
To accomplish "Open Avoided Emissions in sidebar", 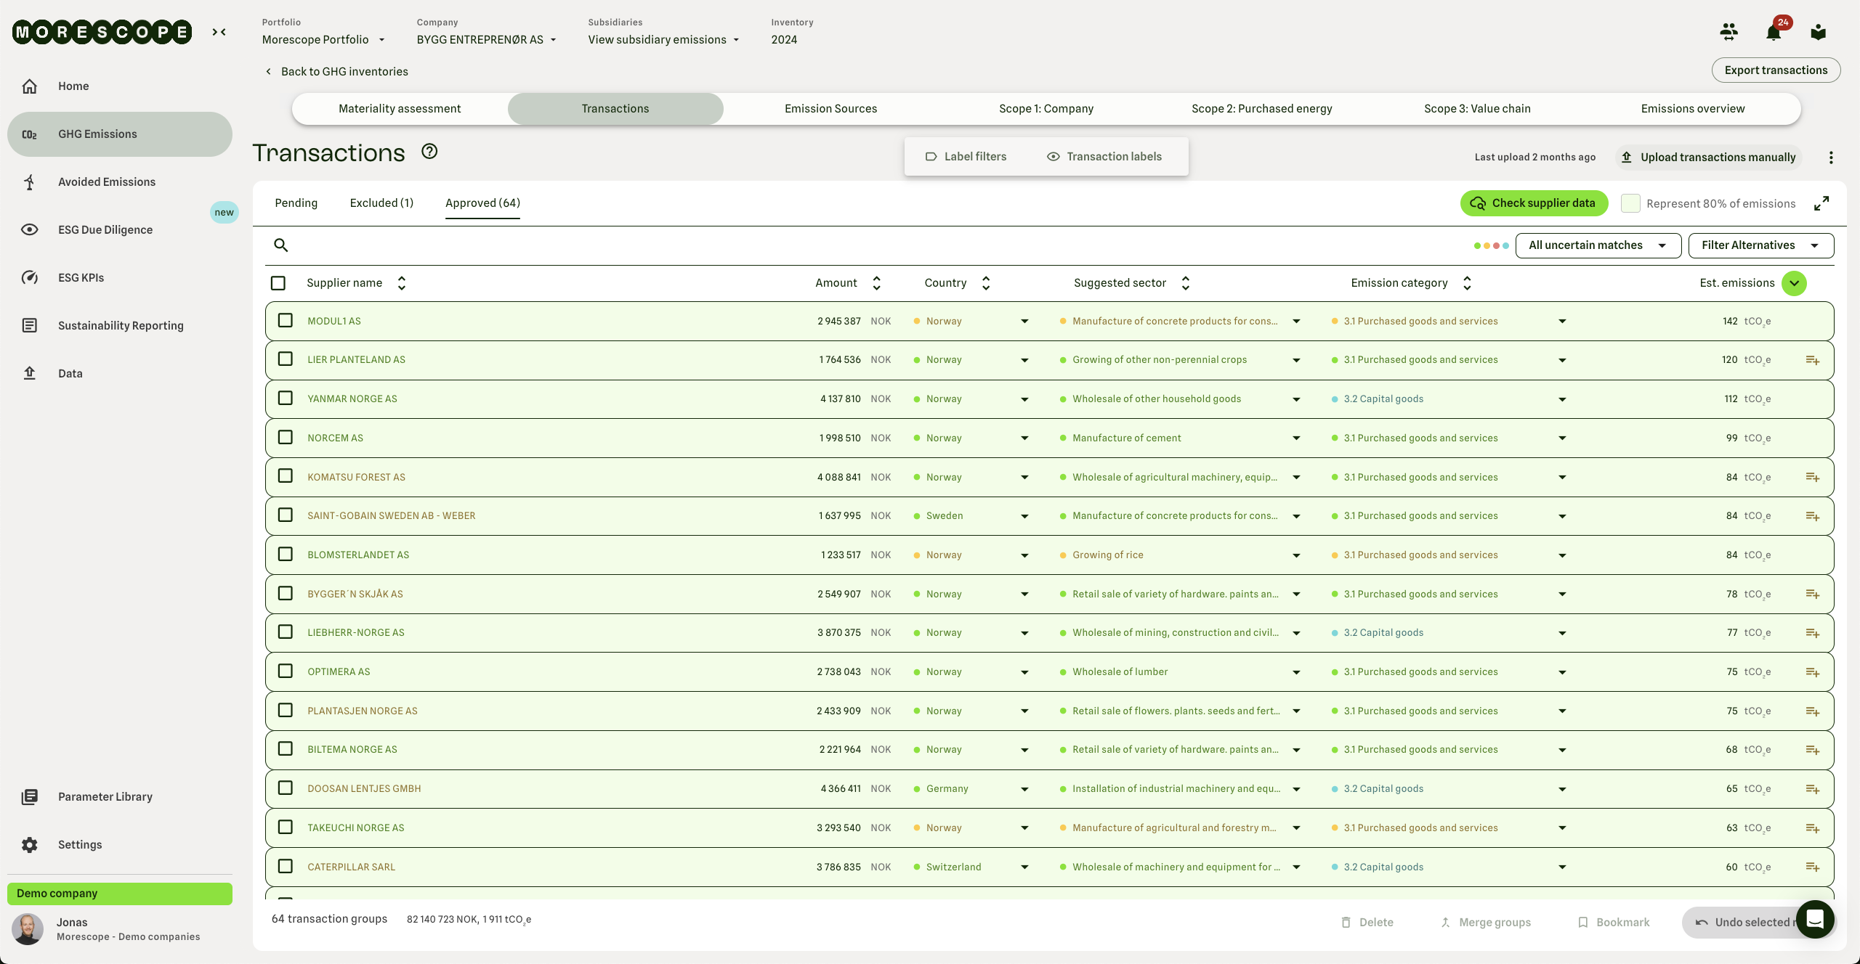I will click(120, 182).
